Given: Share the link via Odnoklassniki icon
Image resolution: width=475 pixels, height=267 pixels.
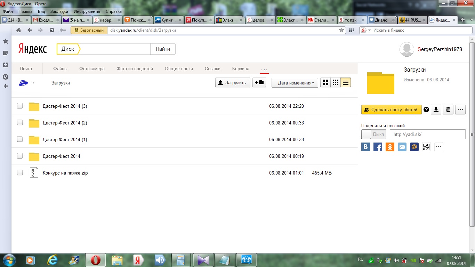Looking at the screenshot, I should pyautogui.click(x=390, y=147).
